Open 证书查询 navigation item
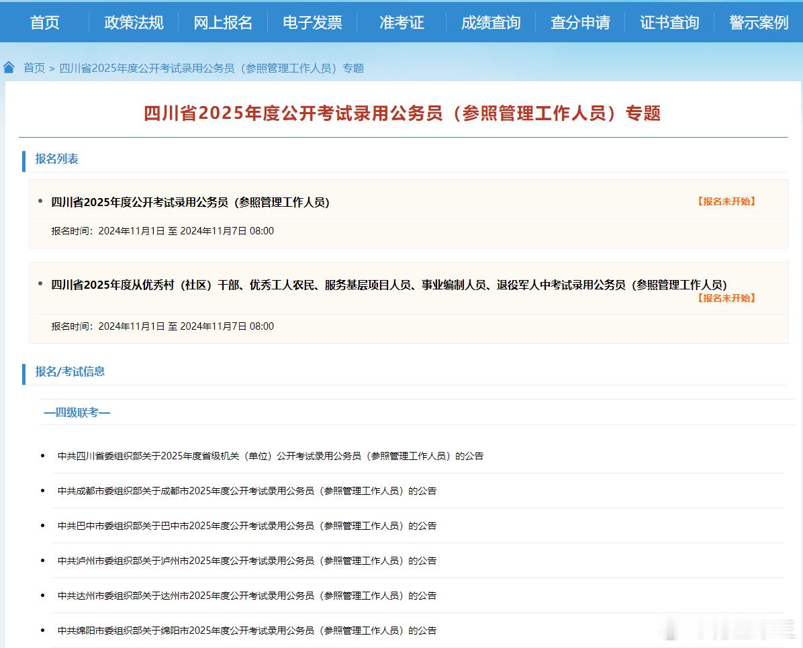 point(669,23)
